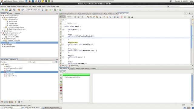
Task: Open Run Project dropdown arrow
Action: click(52, 10)
